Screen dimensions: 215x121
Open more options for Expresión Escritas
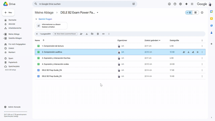pyautogui.click(x=202, y=58)
